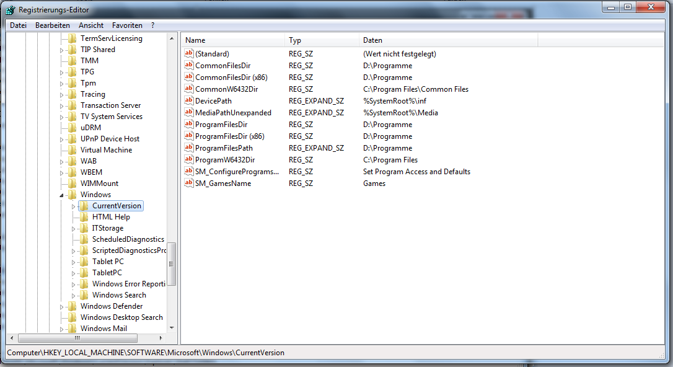Select the ScriptedDiagnosticsProvider key
The height and width of the screenshot is (367, 673).
coord(129,250)
